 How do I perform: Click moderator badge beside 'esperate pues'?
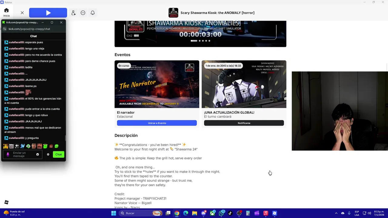[6, 42]
